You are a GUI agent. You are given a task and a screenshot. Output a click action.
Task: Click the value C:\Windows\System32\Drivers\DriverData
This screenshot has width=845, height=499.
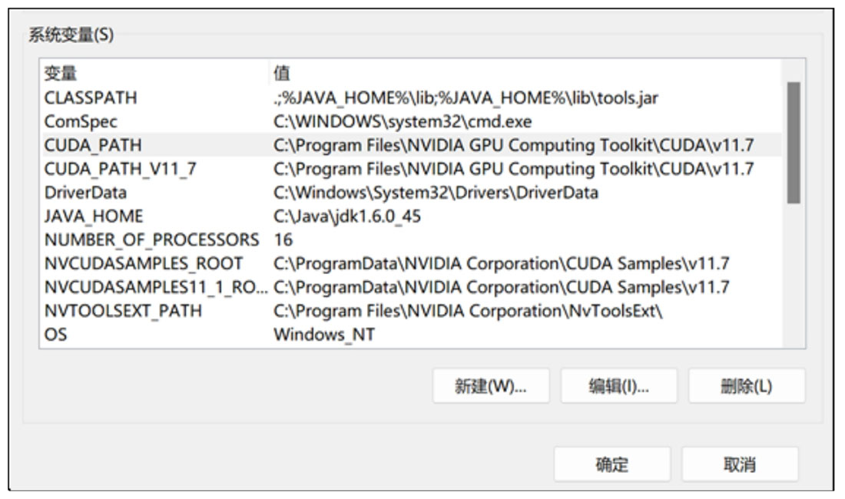point(436,193)
